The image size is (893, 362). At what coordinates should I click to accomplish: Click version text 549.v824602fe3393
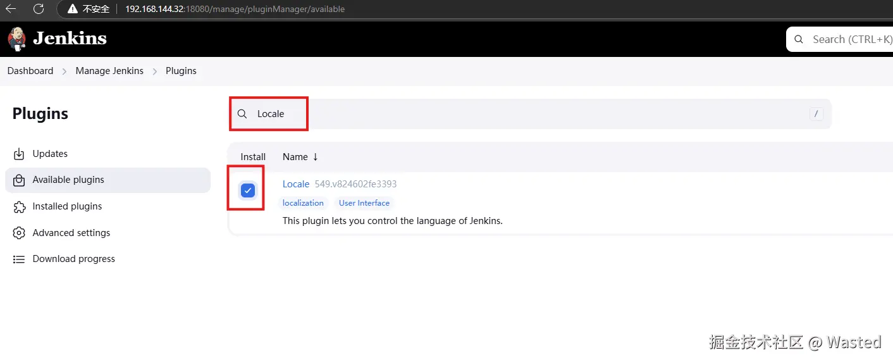(x=355, y=184)
